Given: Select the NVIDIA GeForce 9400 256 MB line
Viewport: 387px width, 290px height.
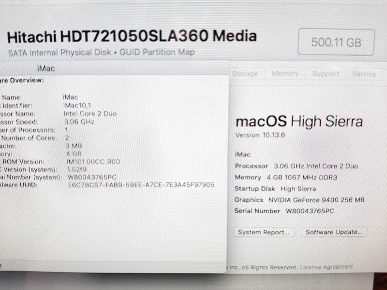Looking at the screenshot, I should [299, 200].
